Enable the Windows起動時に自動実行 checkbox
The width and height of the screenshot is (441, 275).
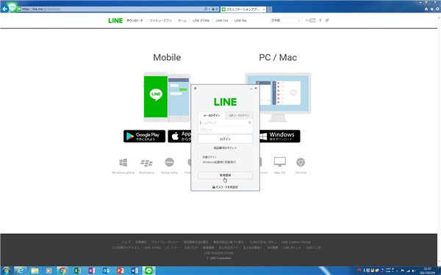coord(200,162)
